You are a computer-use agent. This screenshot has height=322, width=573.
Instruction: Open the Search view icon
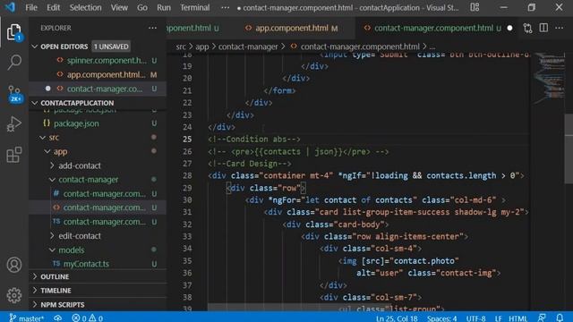pos(14,63)
